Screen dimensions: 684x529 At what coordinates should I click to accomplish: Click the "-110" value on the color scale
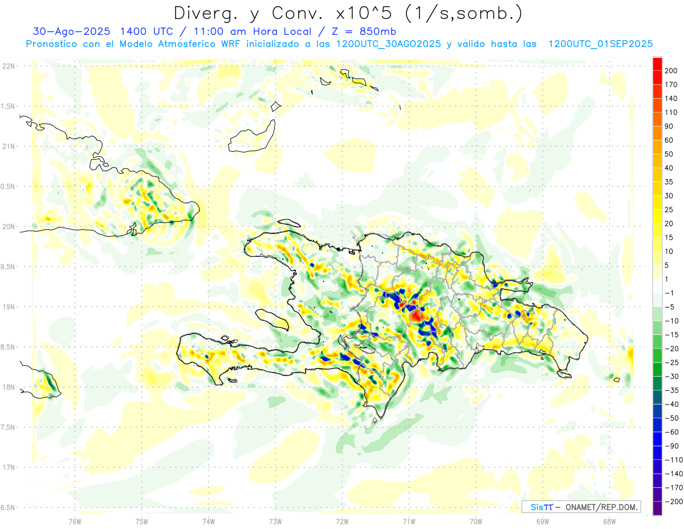(673, 460)
